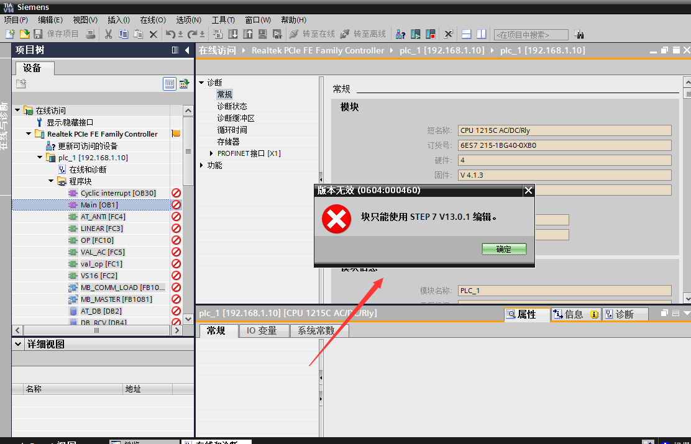Click the search binoculars icon
Viewport: 691px width, 444px height.
579,35
